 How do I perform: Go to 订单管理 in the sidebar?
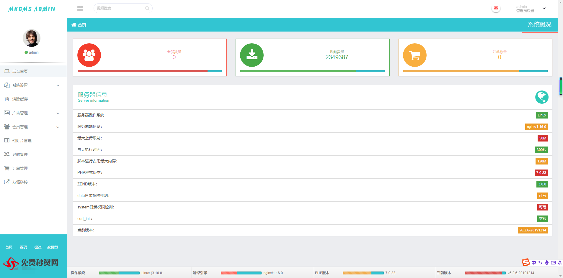coord(20,168)
